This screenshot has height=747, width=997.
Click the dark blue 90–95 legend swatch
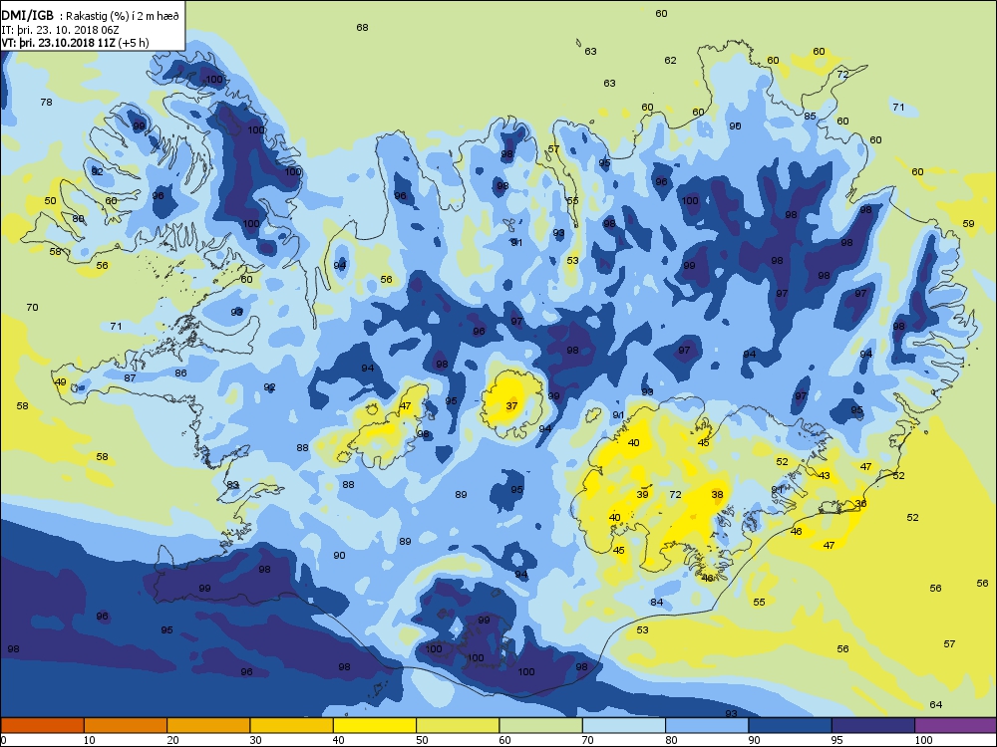click(x=791, y=725)
